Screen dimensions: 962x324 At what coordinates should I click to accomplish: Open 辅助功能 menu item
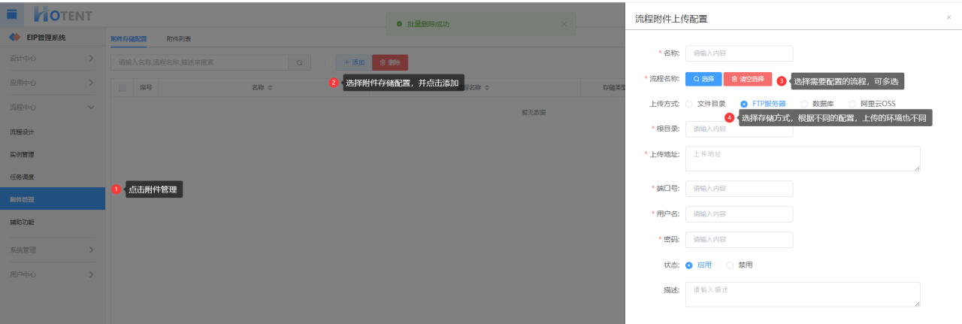coord(52,222)
